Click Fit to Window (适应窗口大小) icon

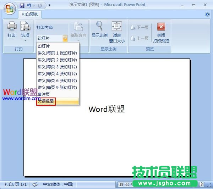pyautogui.click(x=117, y=26)
